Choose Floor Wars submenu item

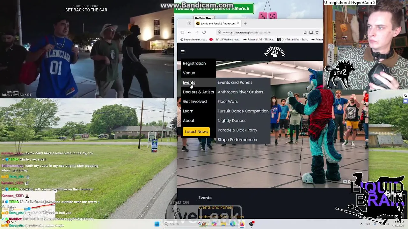228,101
